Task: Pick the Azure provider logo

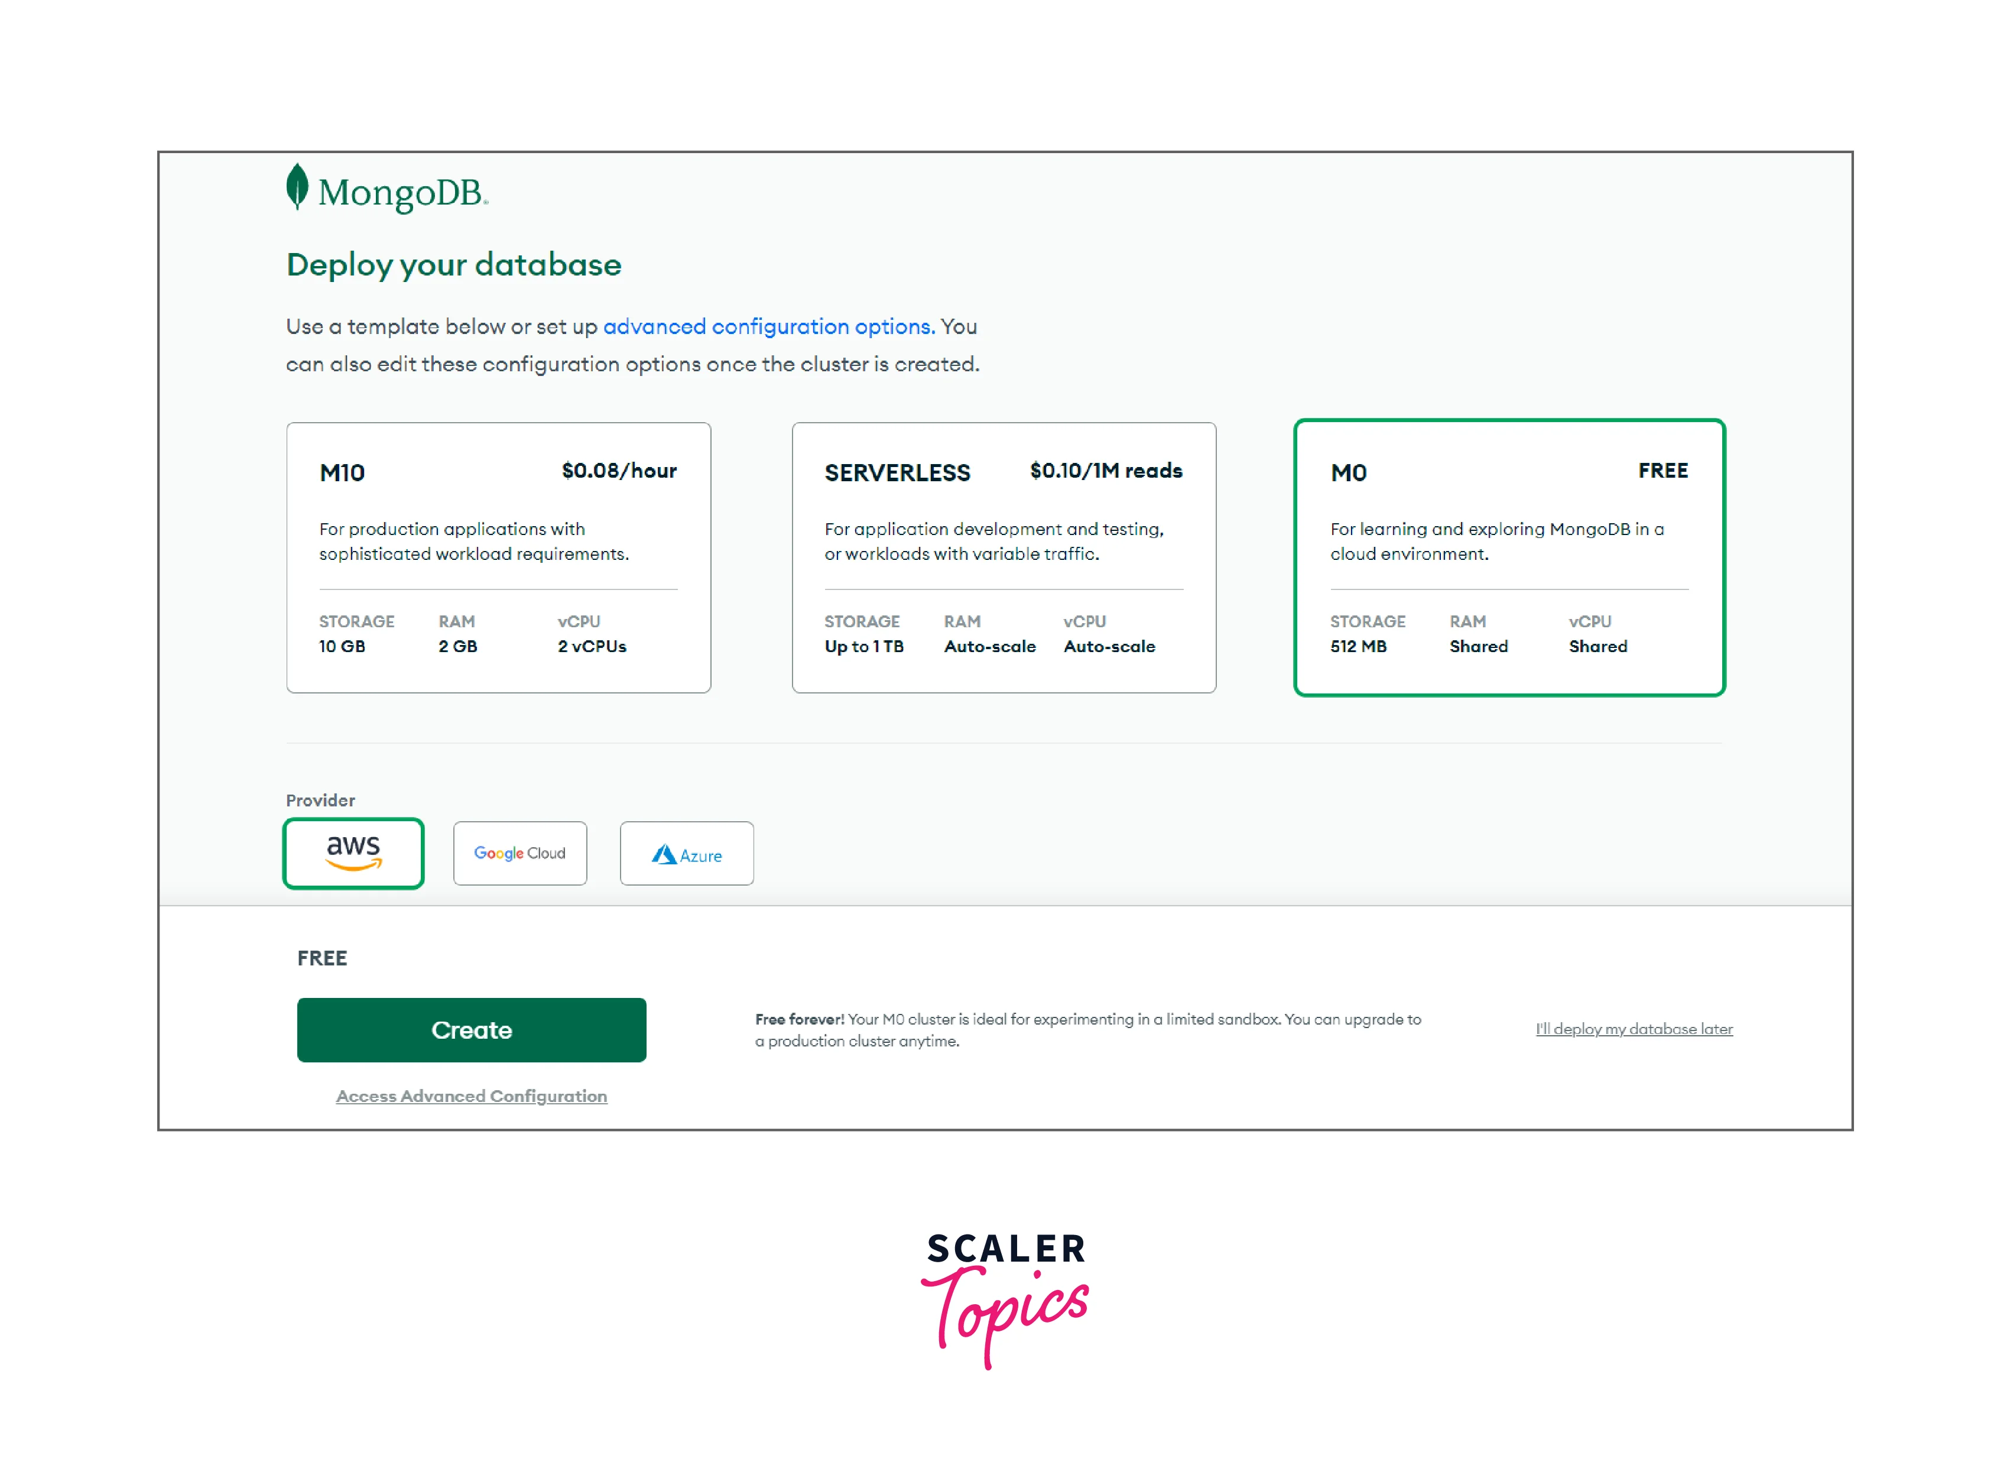Action: pyautogui.click(x=687, y=854)
